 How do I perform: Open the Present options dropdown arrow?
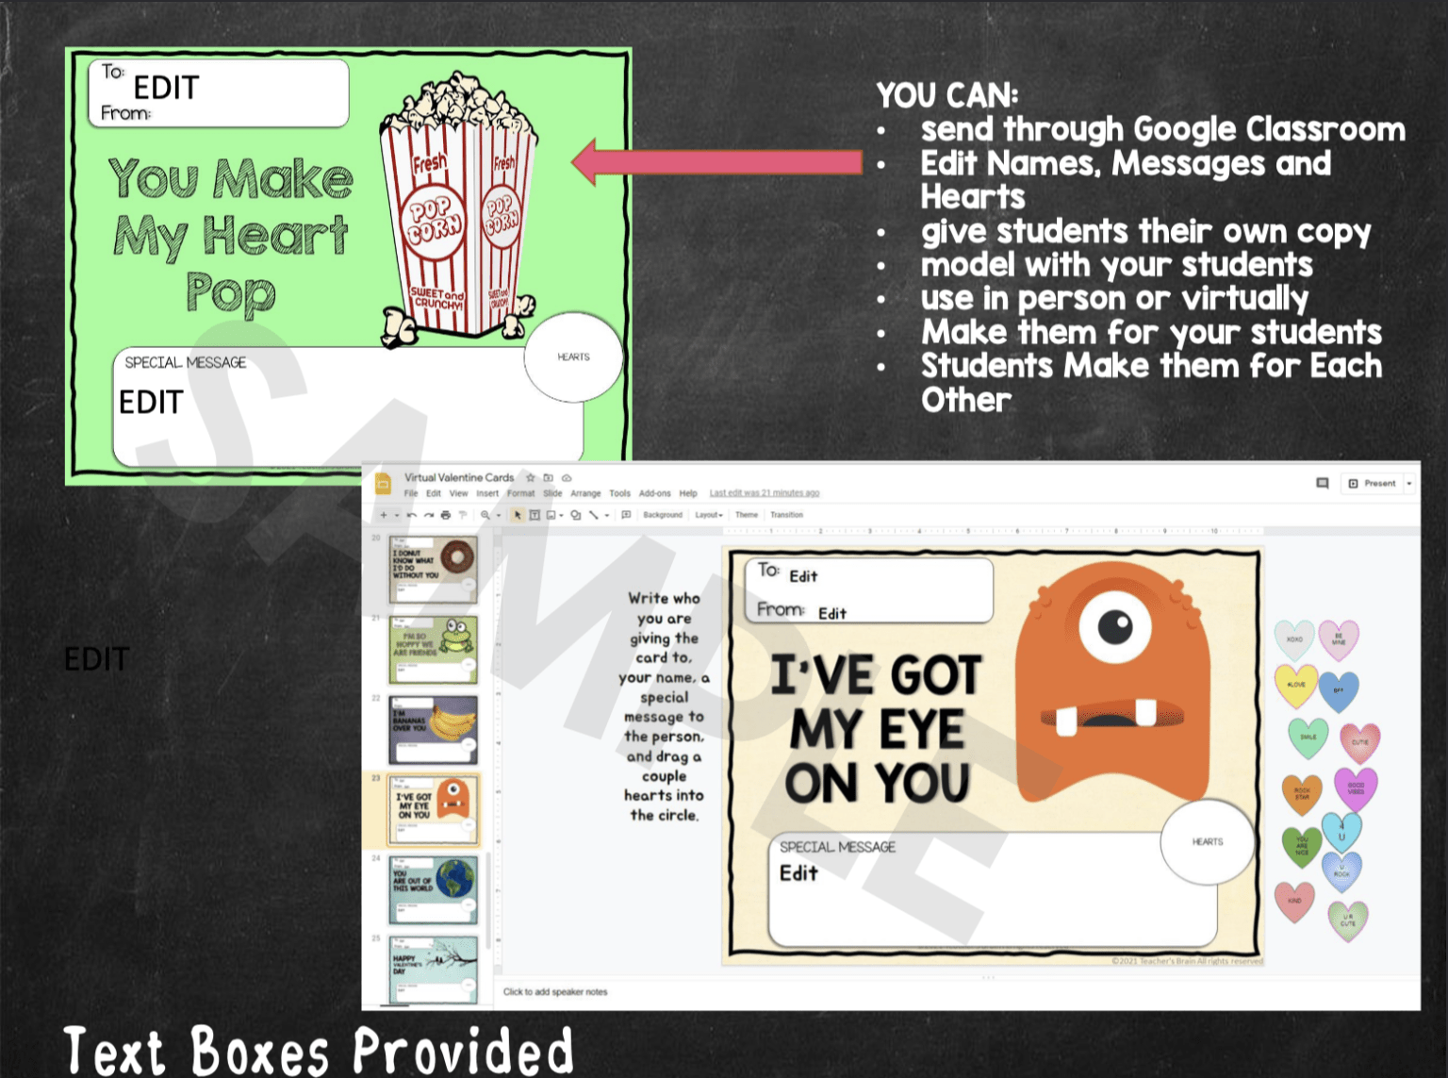pos(1411,483)
